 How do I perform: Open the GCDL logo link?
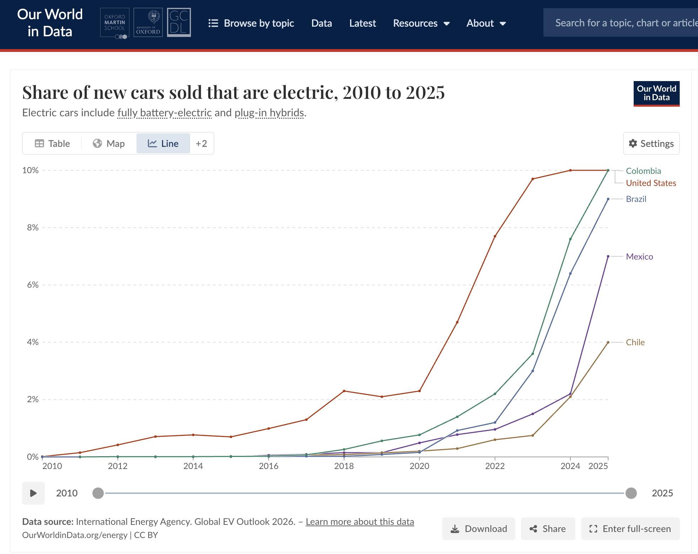point(179,22)
